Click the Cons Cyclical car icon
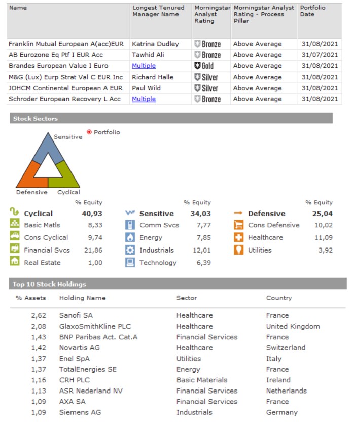The image size is (353, 425). click(x=15, y=237)
